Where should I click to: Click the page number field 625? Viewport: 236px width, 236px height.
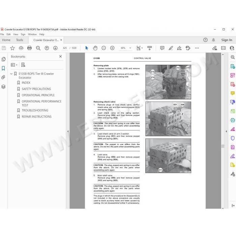coord(65,48)
